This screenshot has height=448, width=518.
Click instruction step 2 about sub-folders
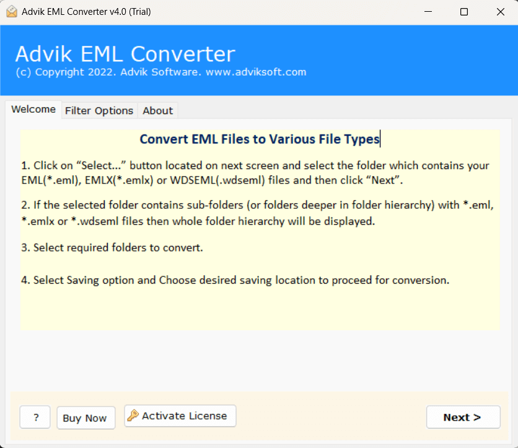click(257, 213)
